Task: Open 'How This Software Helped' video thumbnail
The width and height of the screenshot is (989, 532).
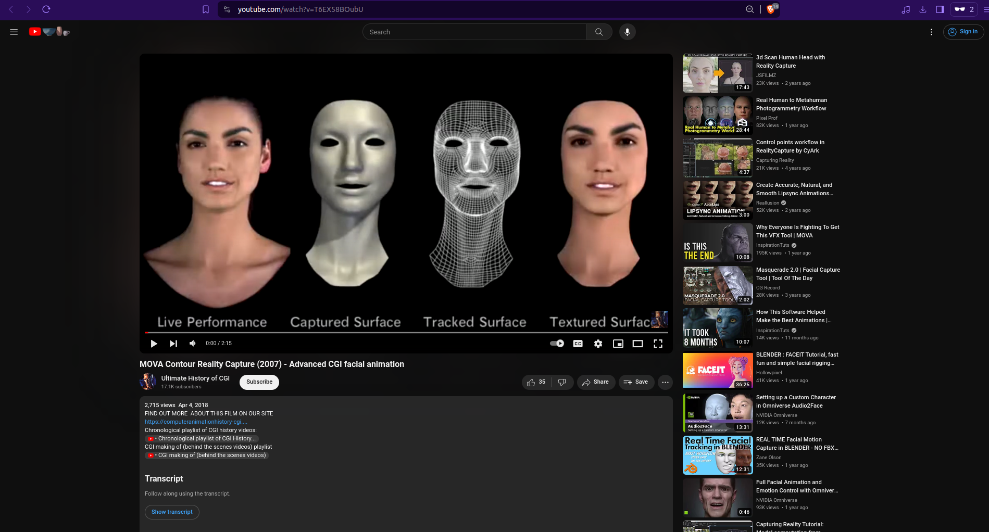Action: pyautogui.click(x=718, y=327)
